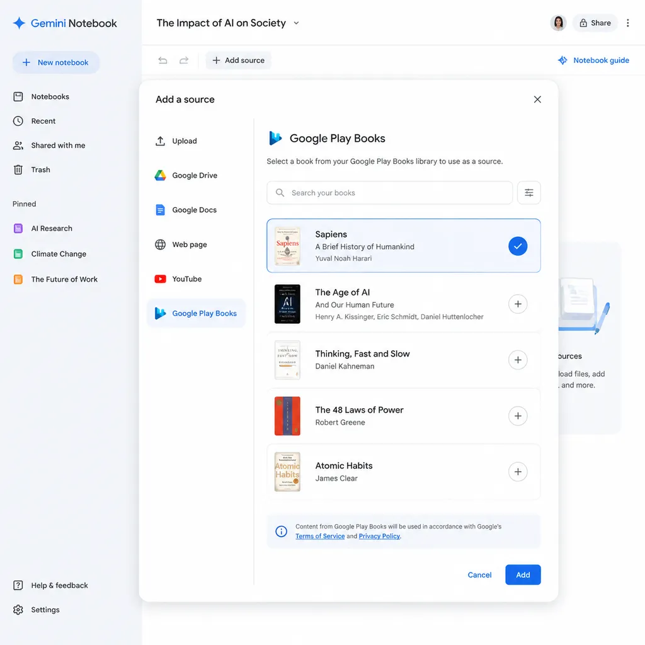Select the Web page source tab
645x645 pixels.
pyautogui.click(x=197, y=244)
